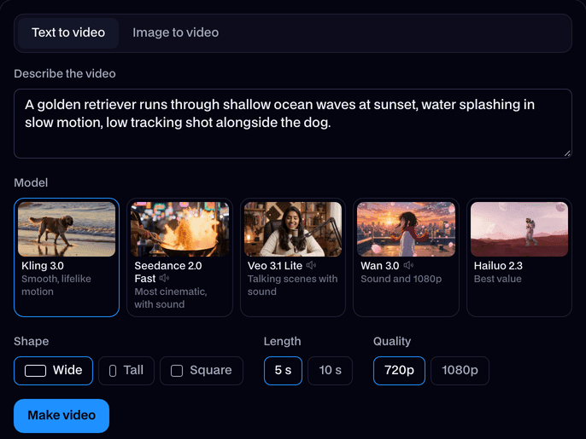Screen dimensions: 586x439
Task: Click the podcast woman thumbnail
Action: pos(293,229)
